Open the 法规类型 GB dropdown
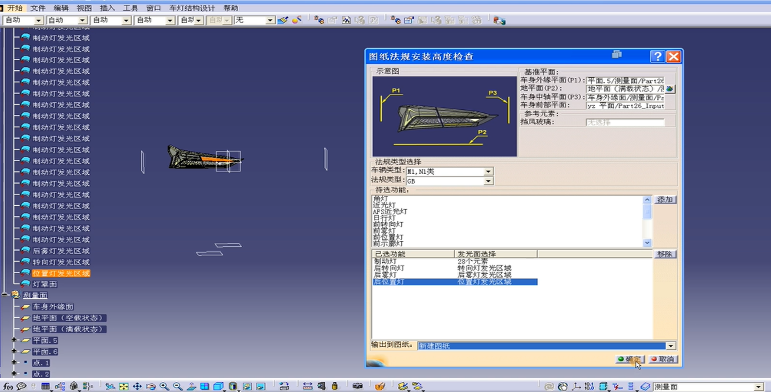 [x=488, y=181]
